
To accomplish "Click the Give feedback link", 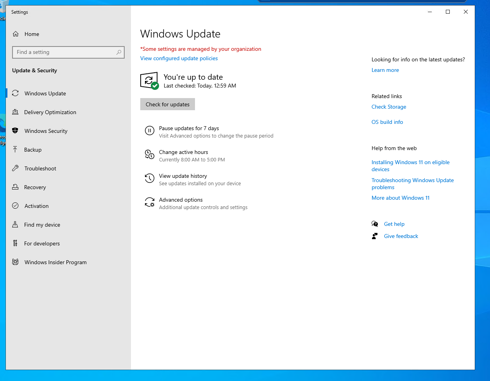I will 401,236.
